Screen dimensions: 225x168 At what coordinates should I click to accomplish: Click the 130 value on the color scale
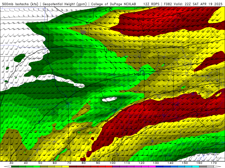156,163
